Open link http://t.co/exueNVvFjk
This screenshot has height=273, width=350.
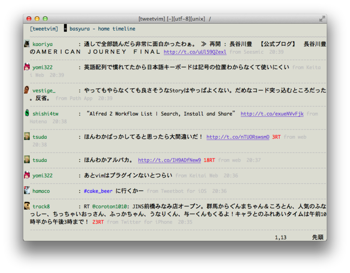(x=272, y=114)
